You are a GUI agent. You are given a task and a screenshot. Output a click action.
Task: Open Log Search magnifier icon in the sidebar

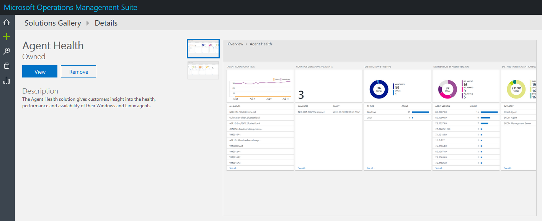coord(7,51)
